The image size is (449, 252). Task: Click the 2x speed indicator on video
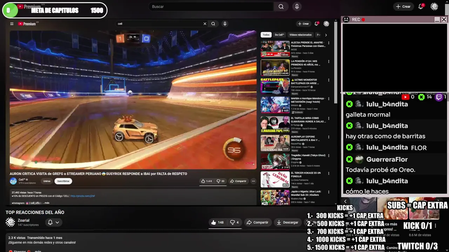click(133, 37)
